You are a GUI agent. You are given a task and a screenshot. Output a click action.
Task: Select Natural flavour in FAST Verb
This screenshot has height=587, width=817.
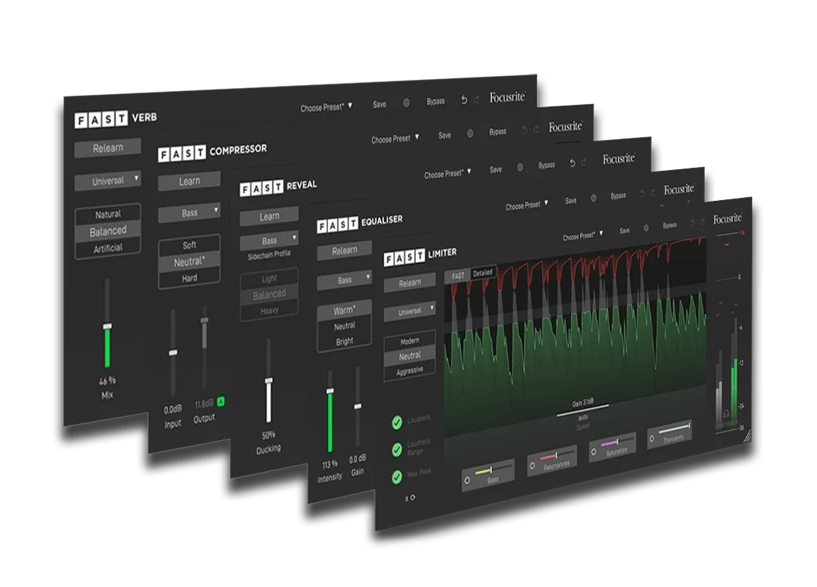pyautogui.click(x=108, y=214)
